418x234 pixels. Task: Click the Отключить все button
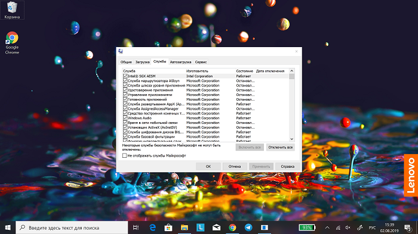[x=281, y=147]
